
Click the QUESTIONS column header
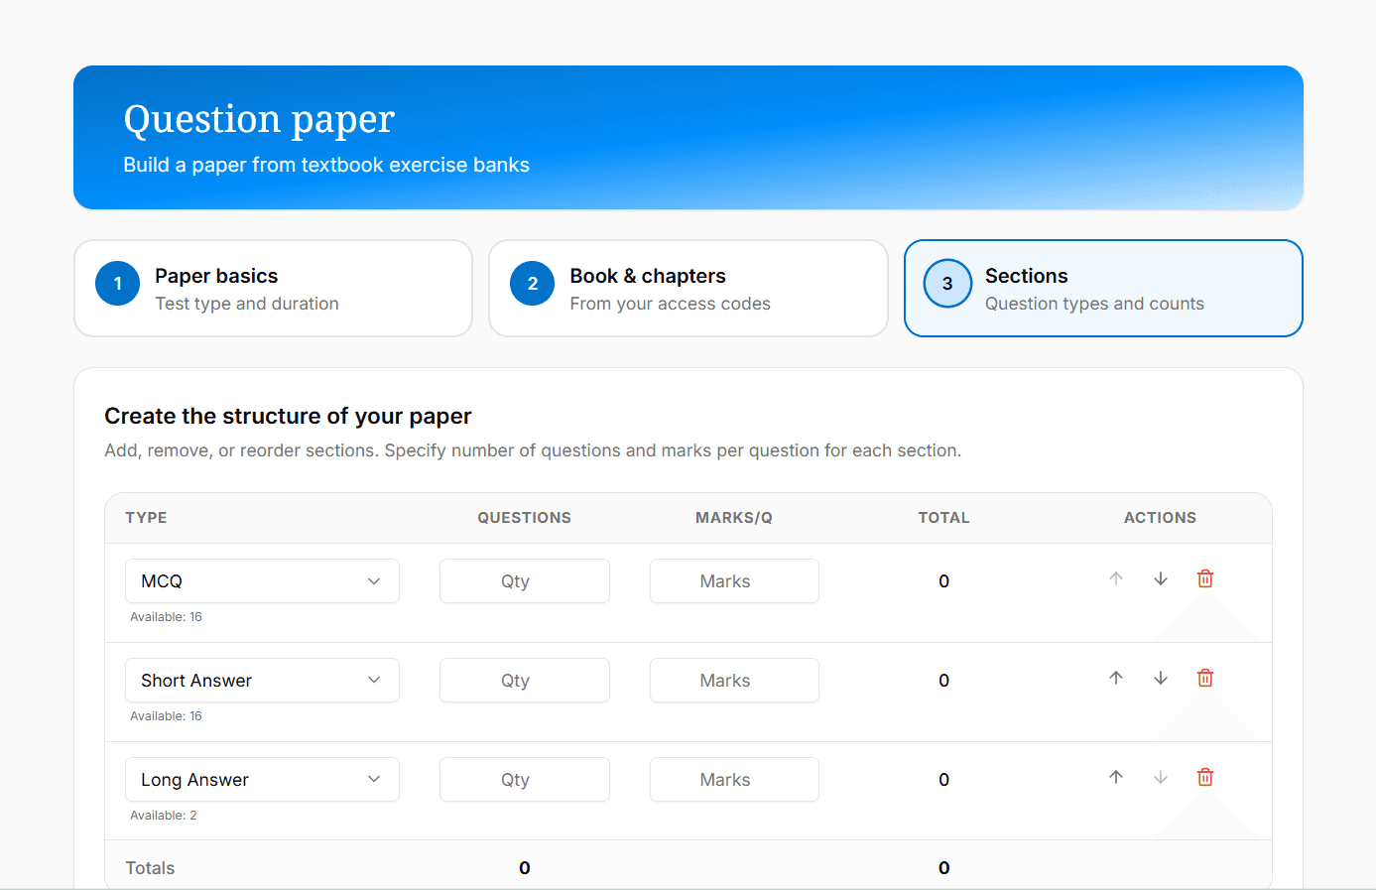(524, 518)
